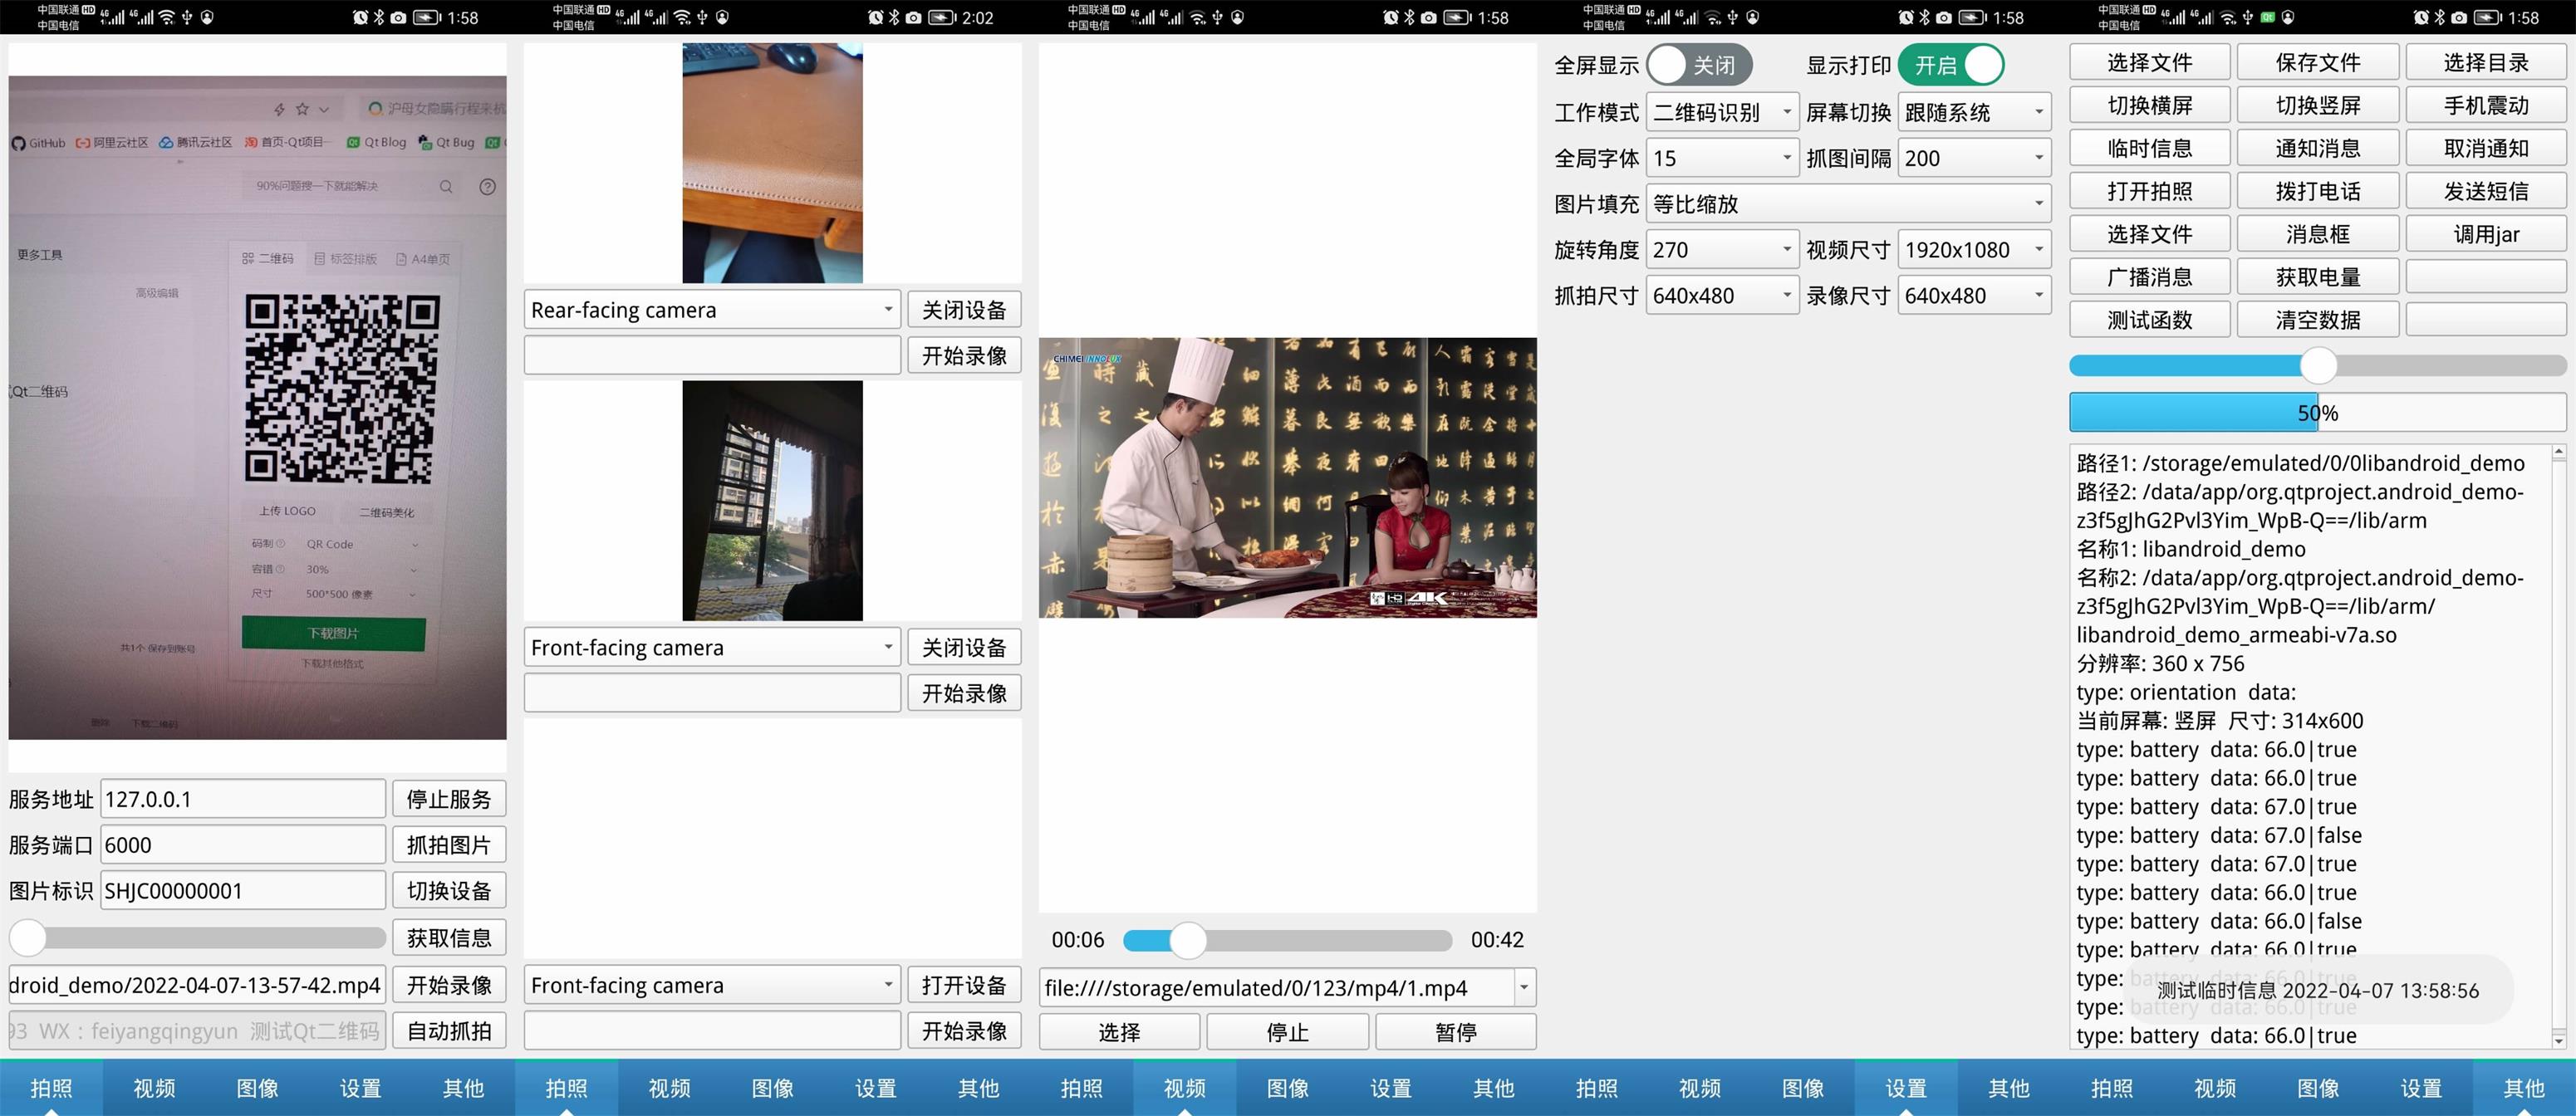Tap camera status icon left of 2:02 battery
Screen dimensions: 2576x1116
coord(913,17)
